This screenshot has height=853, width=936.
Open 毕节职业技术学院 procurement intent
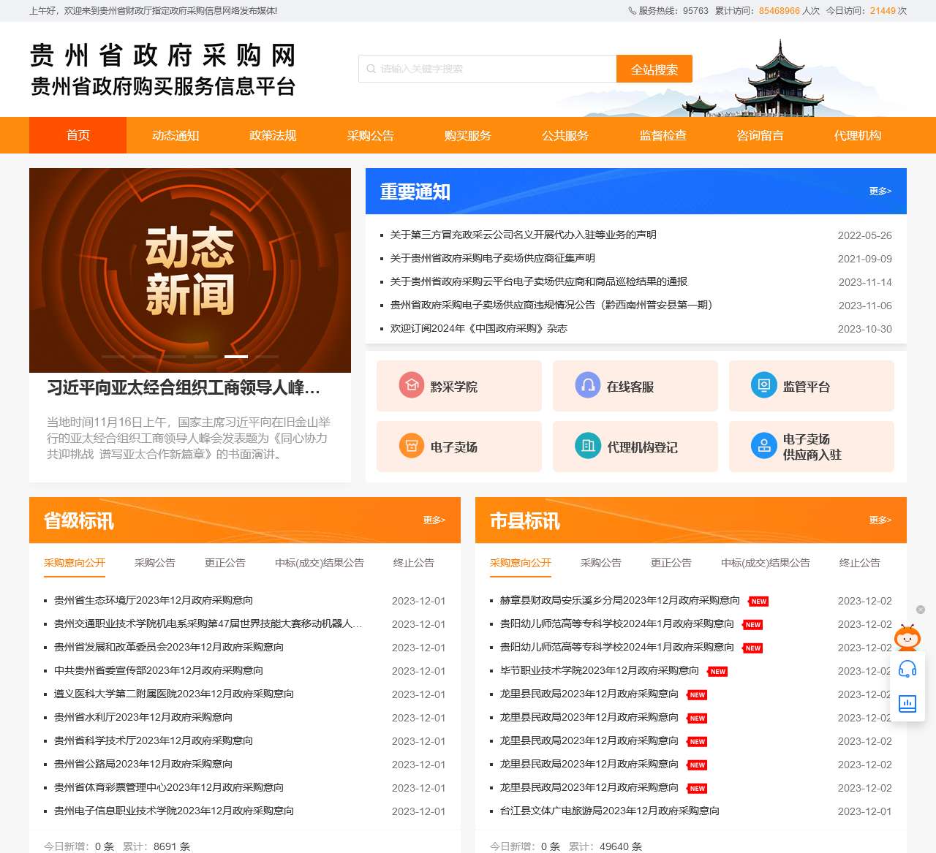click(x=600, y=670)
